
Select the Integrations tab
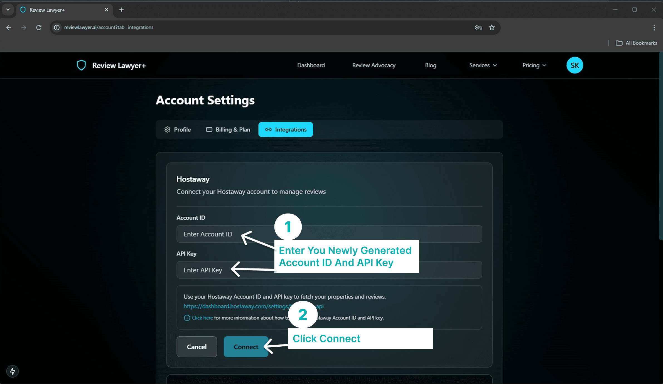(x=286, y=129)
